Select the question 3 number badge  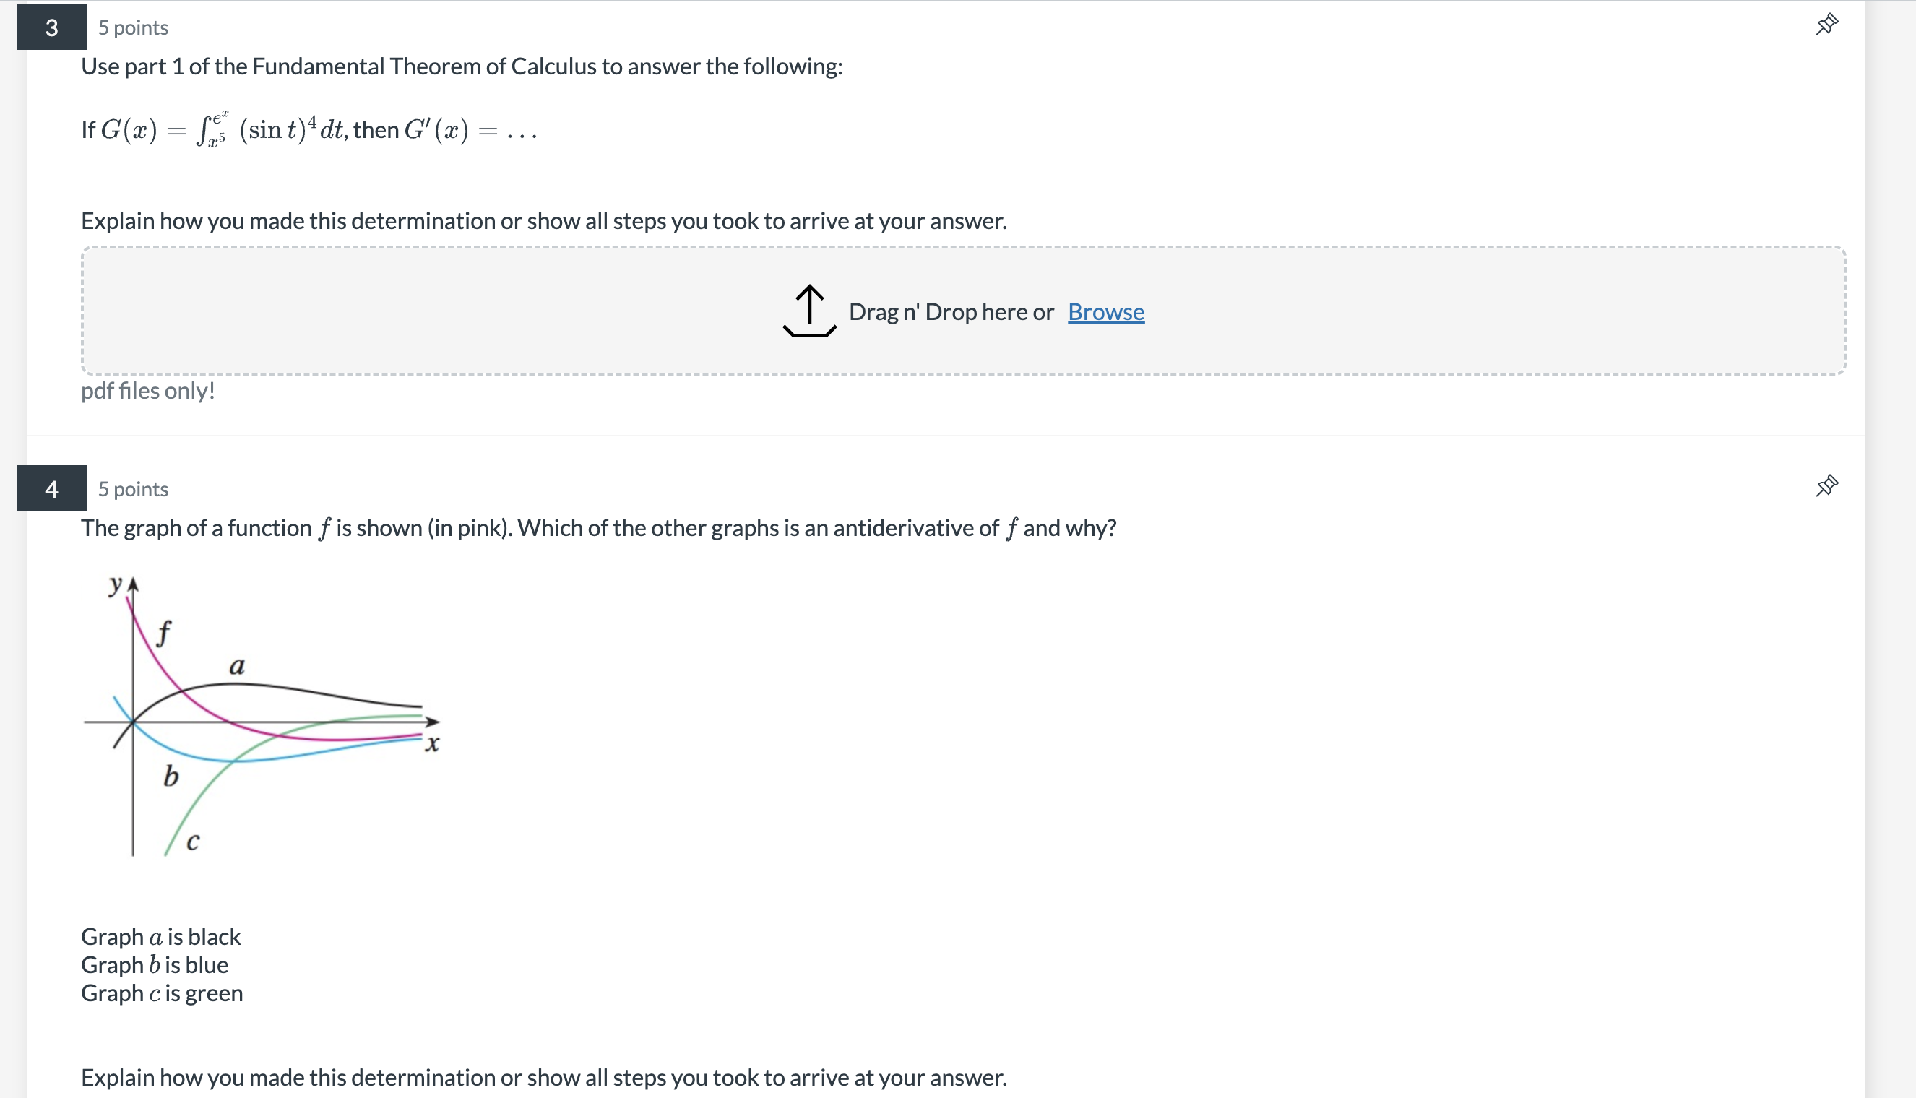[x=51, y=27]
